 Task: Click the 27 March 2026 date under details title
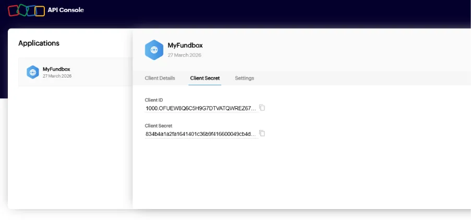coord(185,55)
